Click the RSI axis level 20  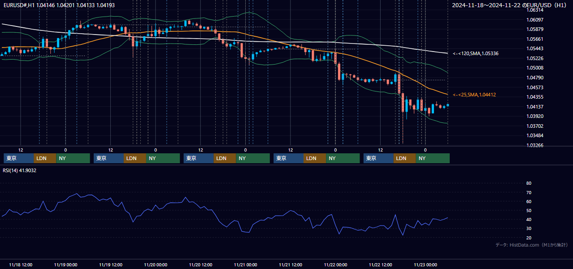click(x=529, y=238)
